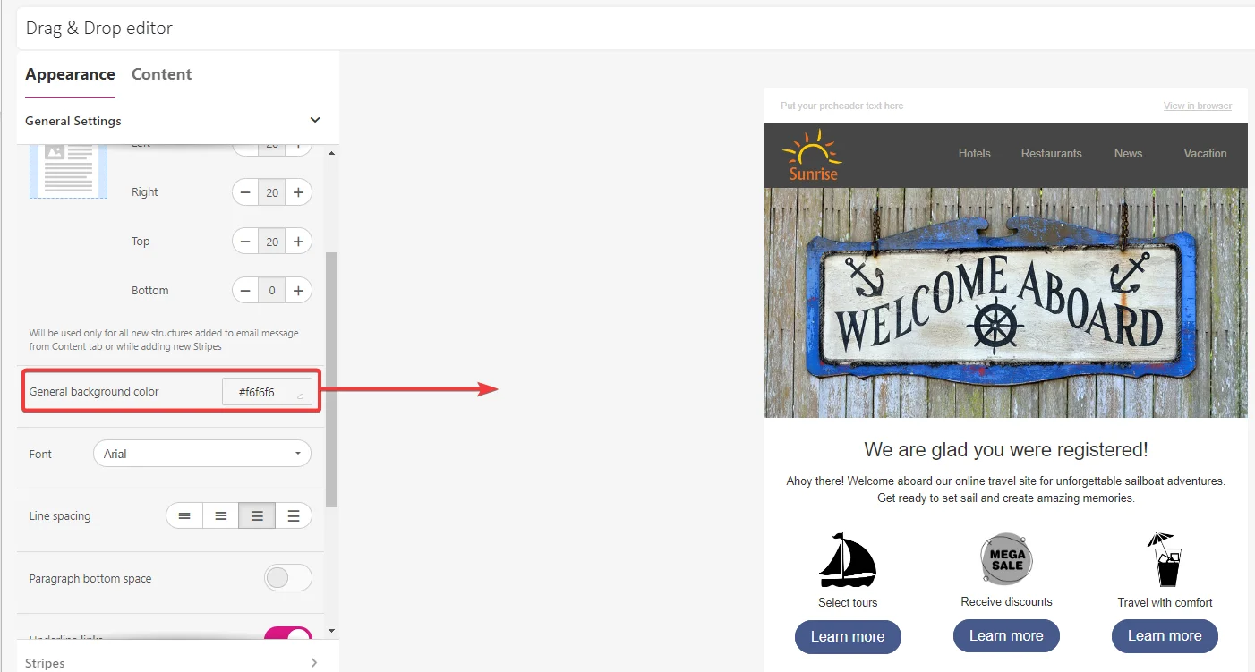Viewport: 1255px width, 672px height.
Task: Expand the Stripes section
Action: coord(313,663)
